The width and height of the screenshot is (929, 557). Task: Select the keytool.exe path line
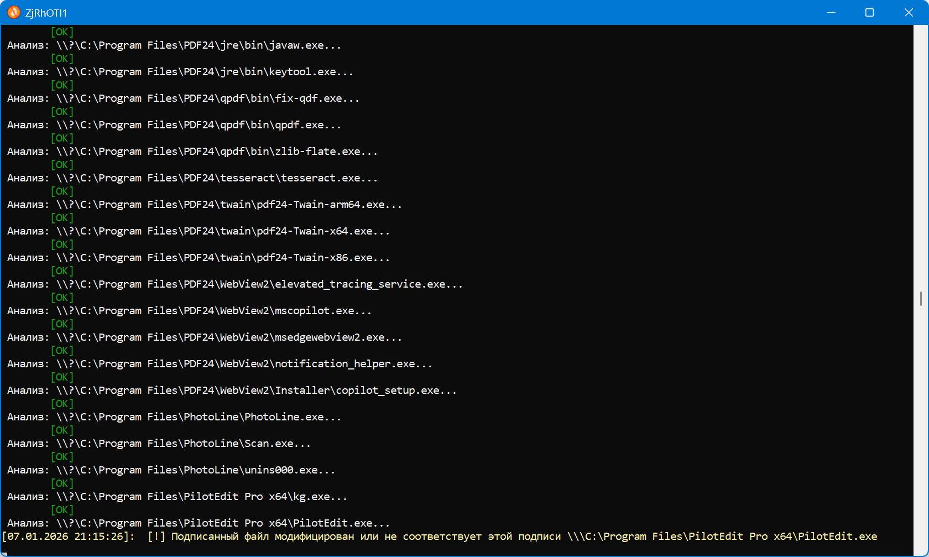coord(180,72)
